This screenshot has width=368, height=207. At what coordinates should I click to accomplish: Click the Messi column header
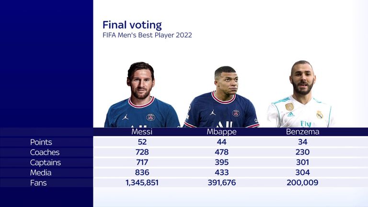tap(142, 132)
